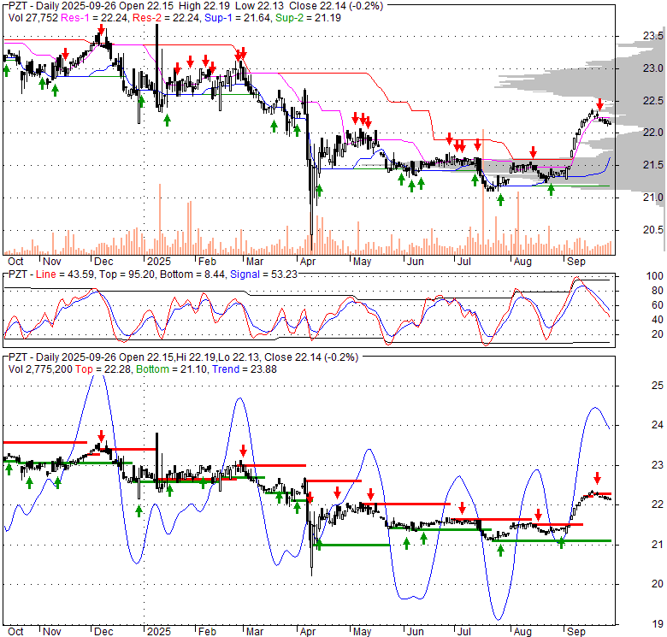Click the Sep label on the upper chart time axis
The image size is (667, 637).
pos(576,261)
